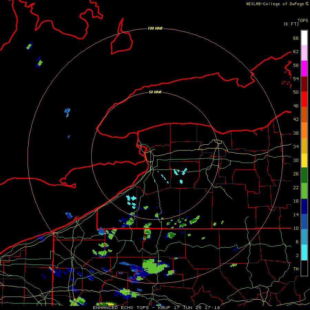
Task: Select the legend value 58
Action: pyautogui.click(x=296, y=65)
